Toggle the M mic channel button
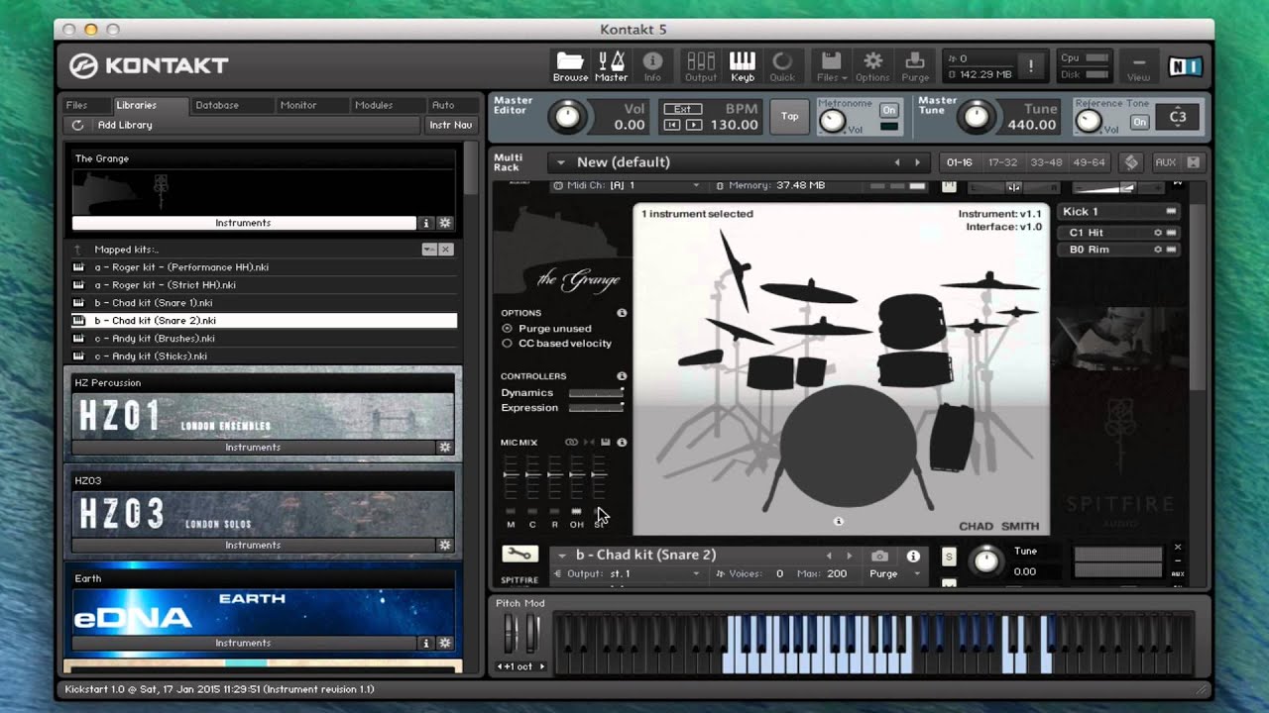This screenshot has height=713, width=1269. tap(511, 511)
